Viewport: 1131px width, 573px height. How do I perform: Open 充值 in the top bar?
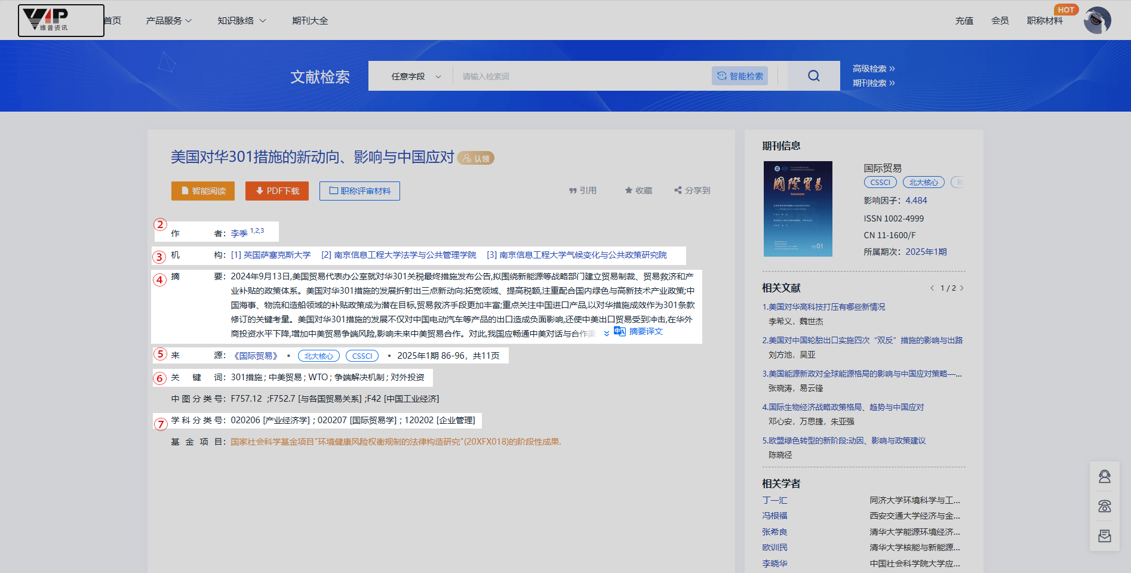pos(964,20)
